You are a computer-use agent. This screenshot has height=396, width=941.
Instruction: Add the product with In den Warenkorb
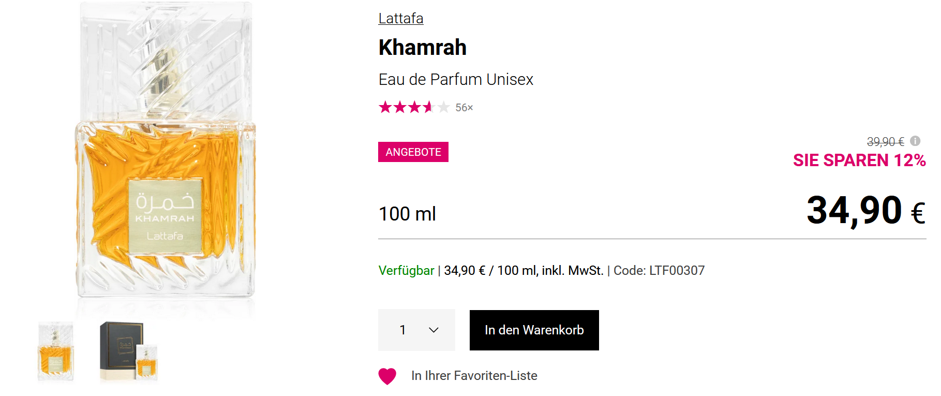click(534, 330)
